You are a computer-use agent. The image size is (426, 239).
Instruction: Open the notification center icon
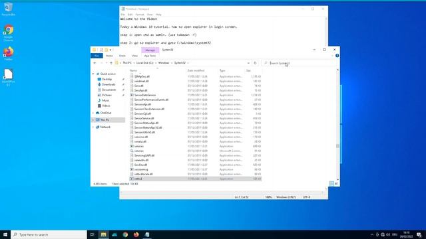[419, 234]
